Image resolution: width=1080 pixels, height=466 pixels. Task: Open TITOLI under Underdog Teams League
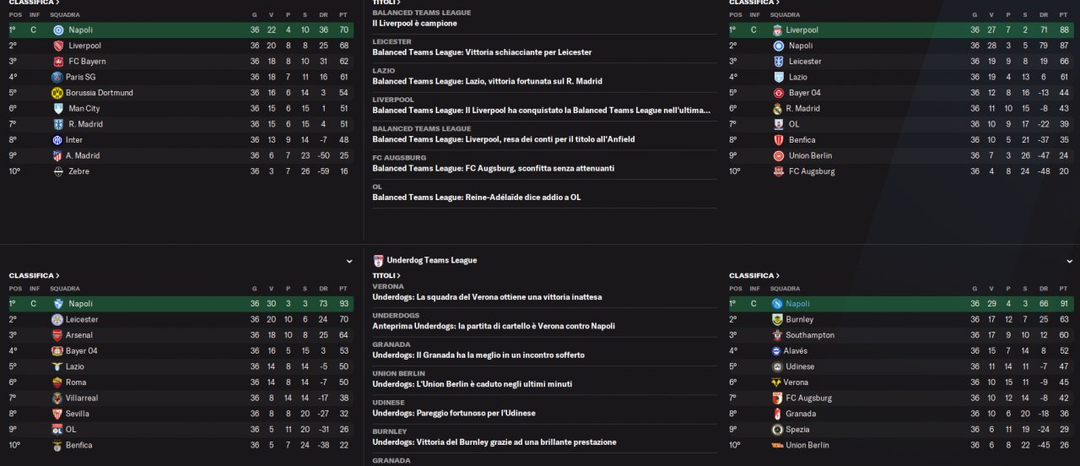click(x=386, y=276)
